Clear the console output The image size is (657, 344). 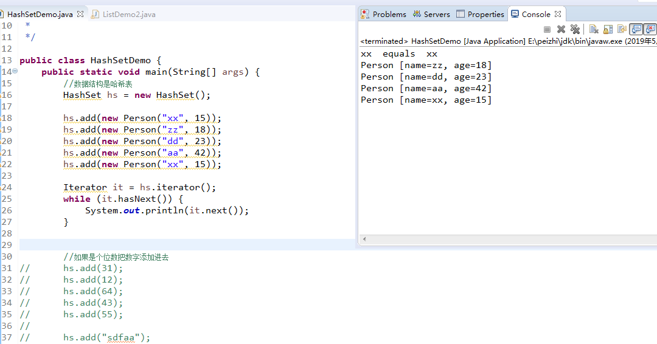tap(594, 29)
